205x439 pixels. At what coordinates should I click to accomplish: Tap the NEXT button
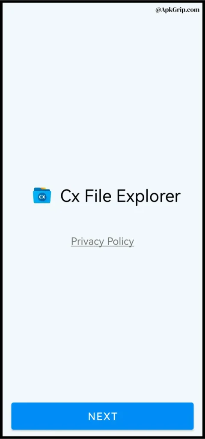102,416
